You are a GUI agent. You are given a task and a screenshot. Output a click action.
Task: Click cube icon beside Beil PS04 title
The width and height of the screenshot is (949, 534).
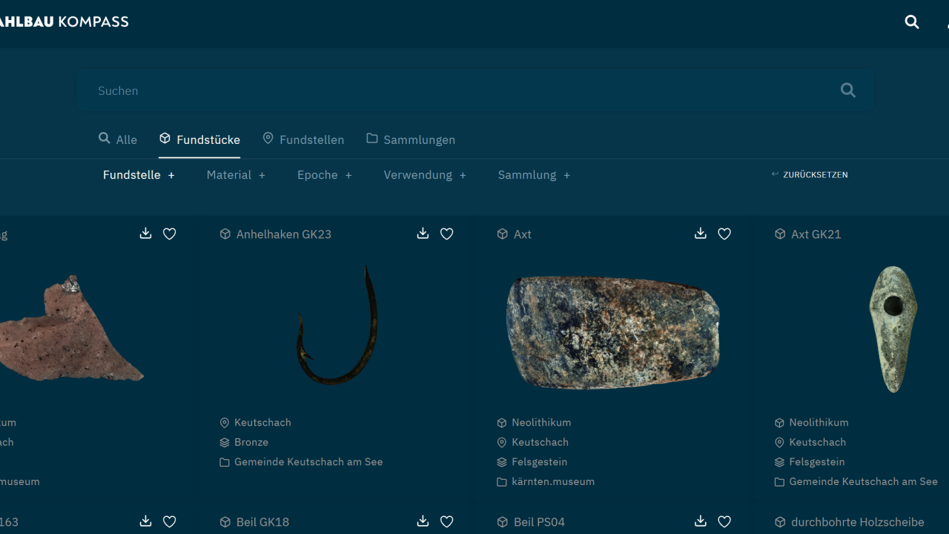point(502,521)
